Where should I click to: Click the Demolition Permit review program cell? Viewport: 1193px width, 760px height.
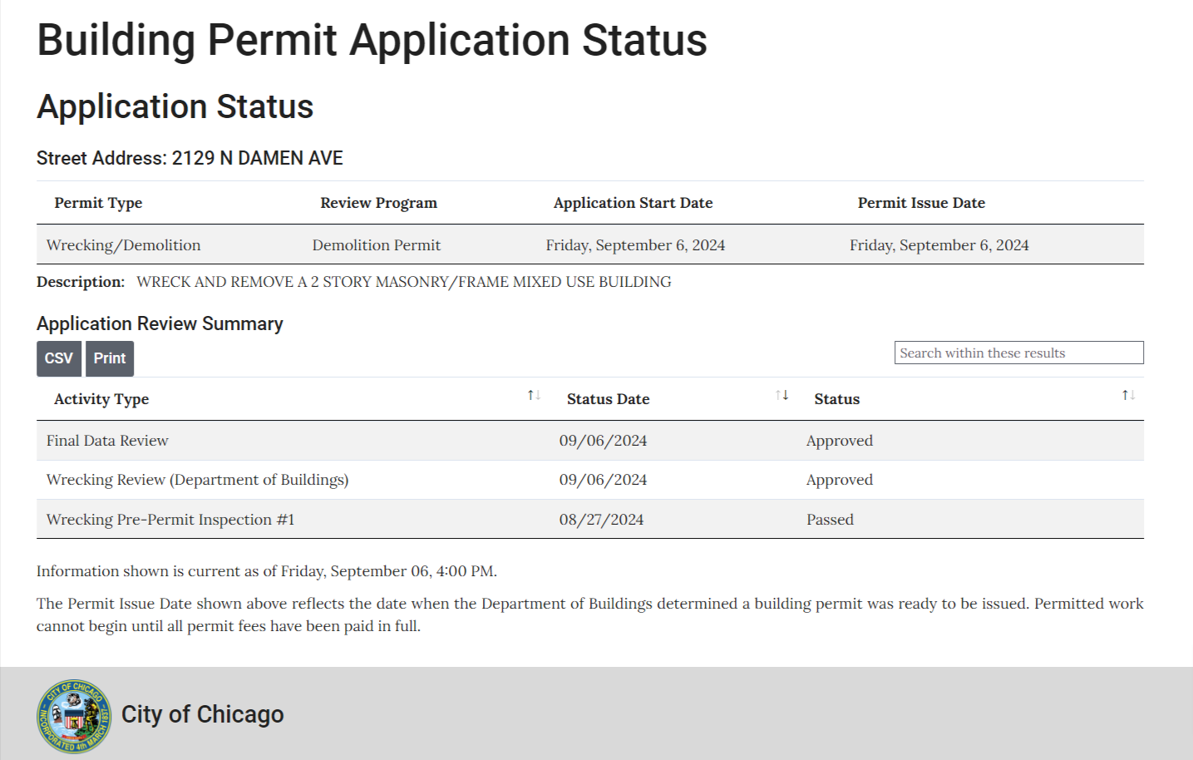377,245
